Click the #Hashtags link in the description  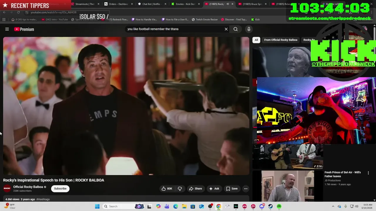tap(43, 199)
